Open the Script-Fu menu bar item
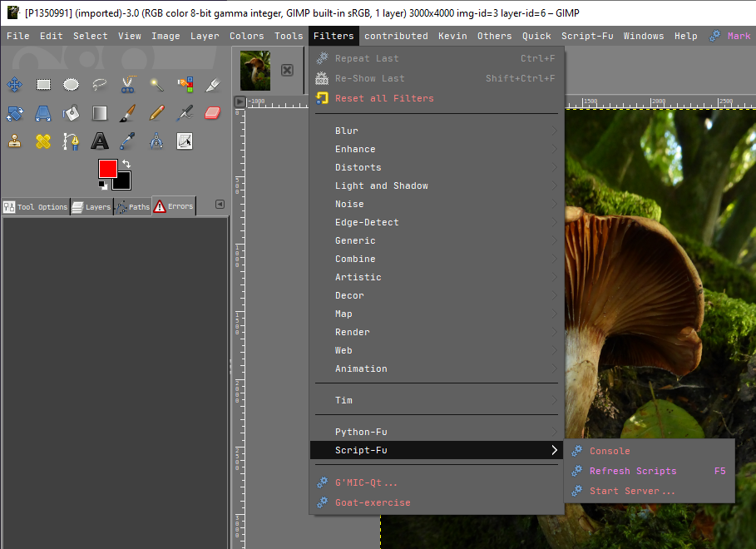 coord(587,36)
